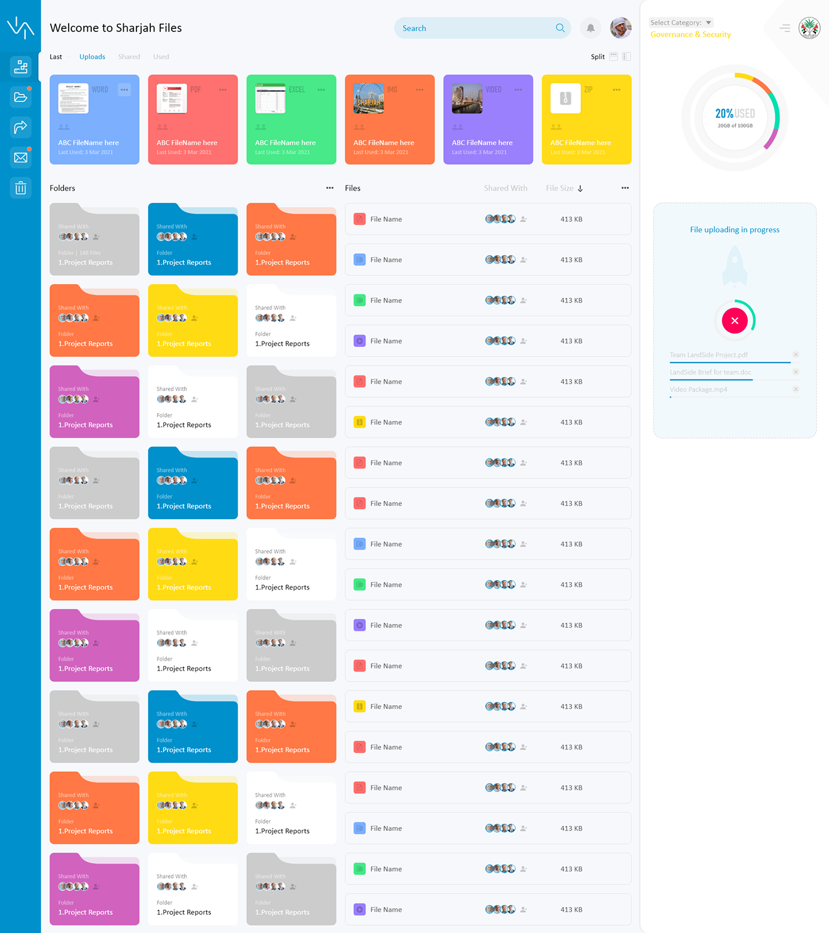Expand Folders section three-dot menu

[329, 188]
